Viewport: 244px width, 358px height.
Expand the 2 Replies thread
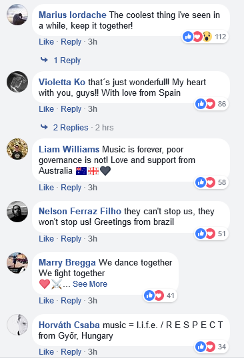tap(71, 128)
